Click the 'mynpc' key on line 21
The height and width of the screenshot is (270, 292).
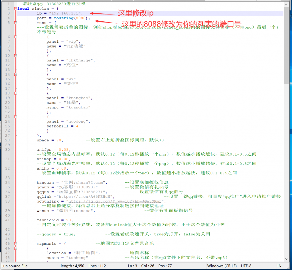(x=53, y=107)
